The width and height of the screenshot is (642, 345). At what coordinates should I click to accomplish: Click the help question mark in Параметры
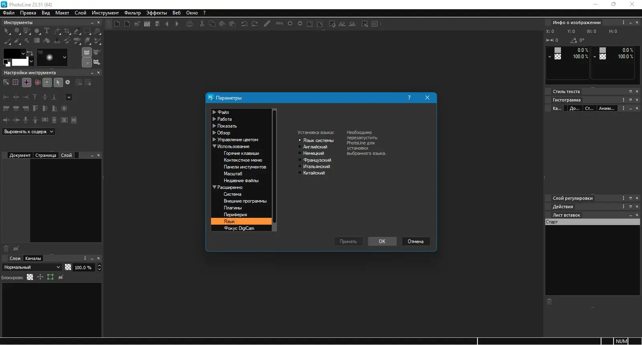point(409,97)
